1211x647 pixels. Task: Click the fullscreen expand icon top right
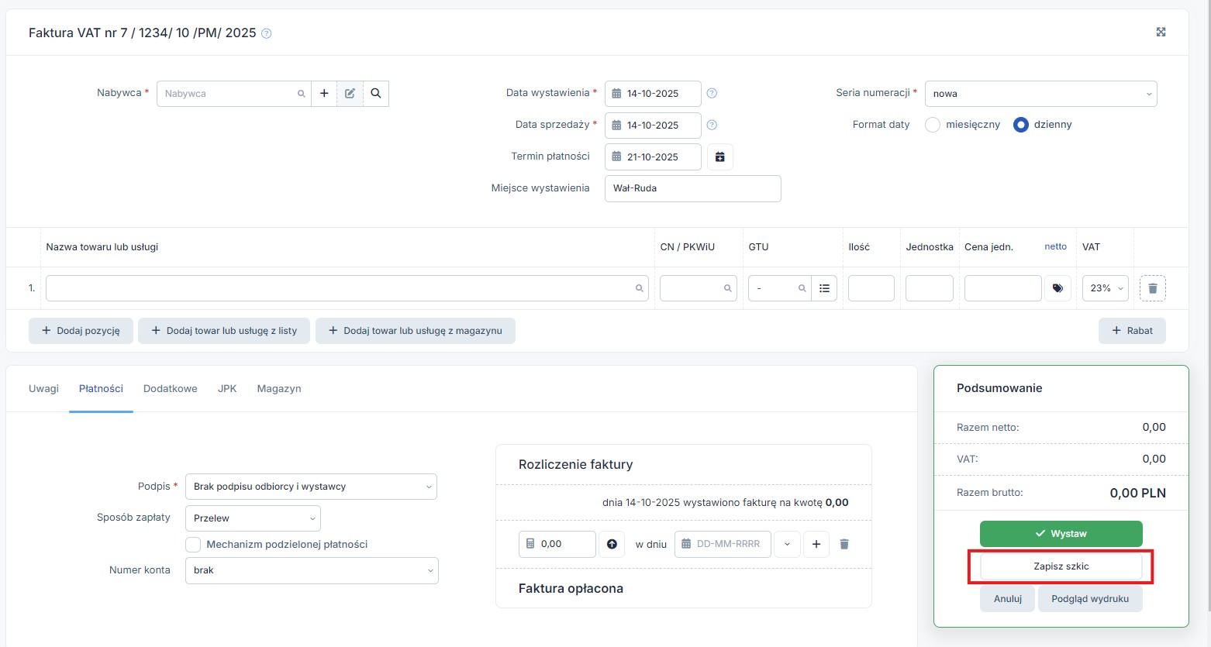tap(1161, 32)
